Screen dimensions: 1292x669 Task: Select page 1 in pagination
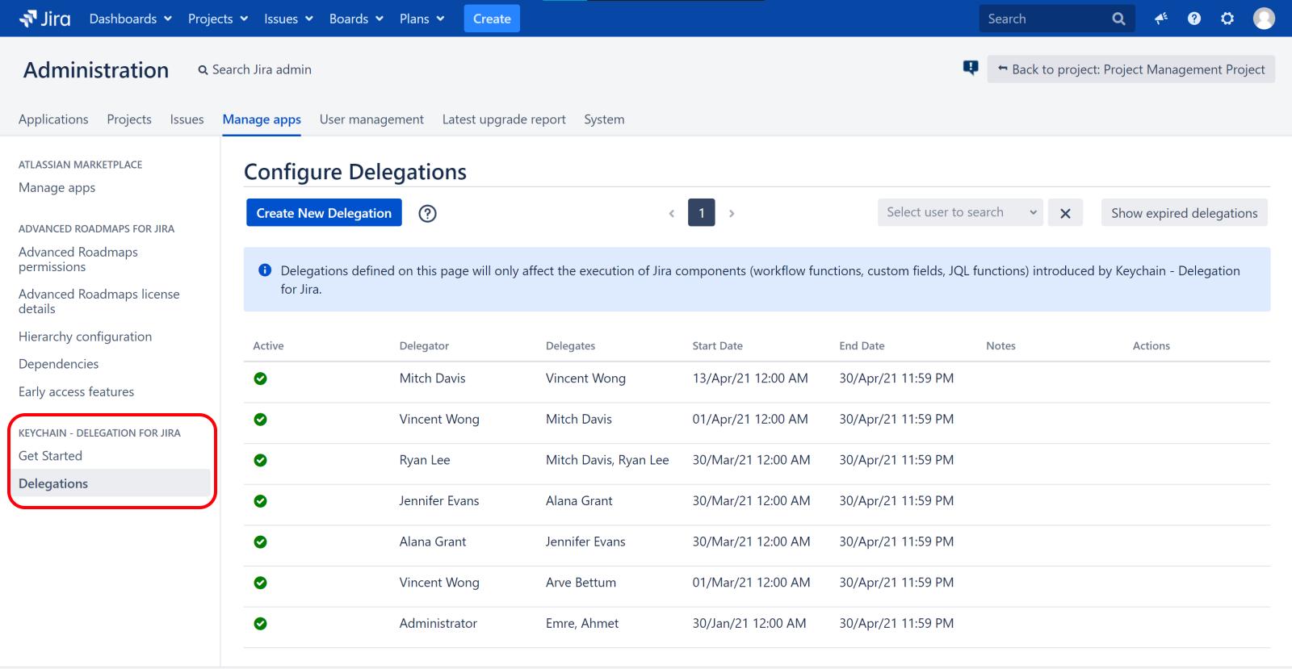pos(702,213)
